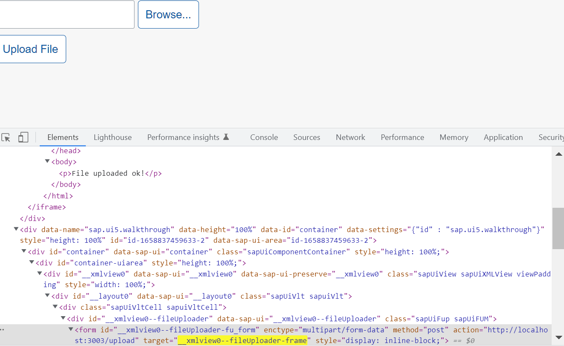Toggle the device toolbar icon
Image resolution: width=564 pixels, height=346 pixels.
(23, 137)
